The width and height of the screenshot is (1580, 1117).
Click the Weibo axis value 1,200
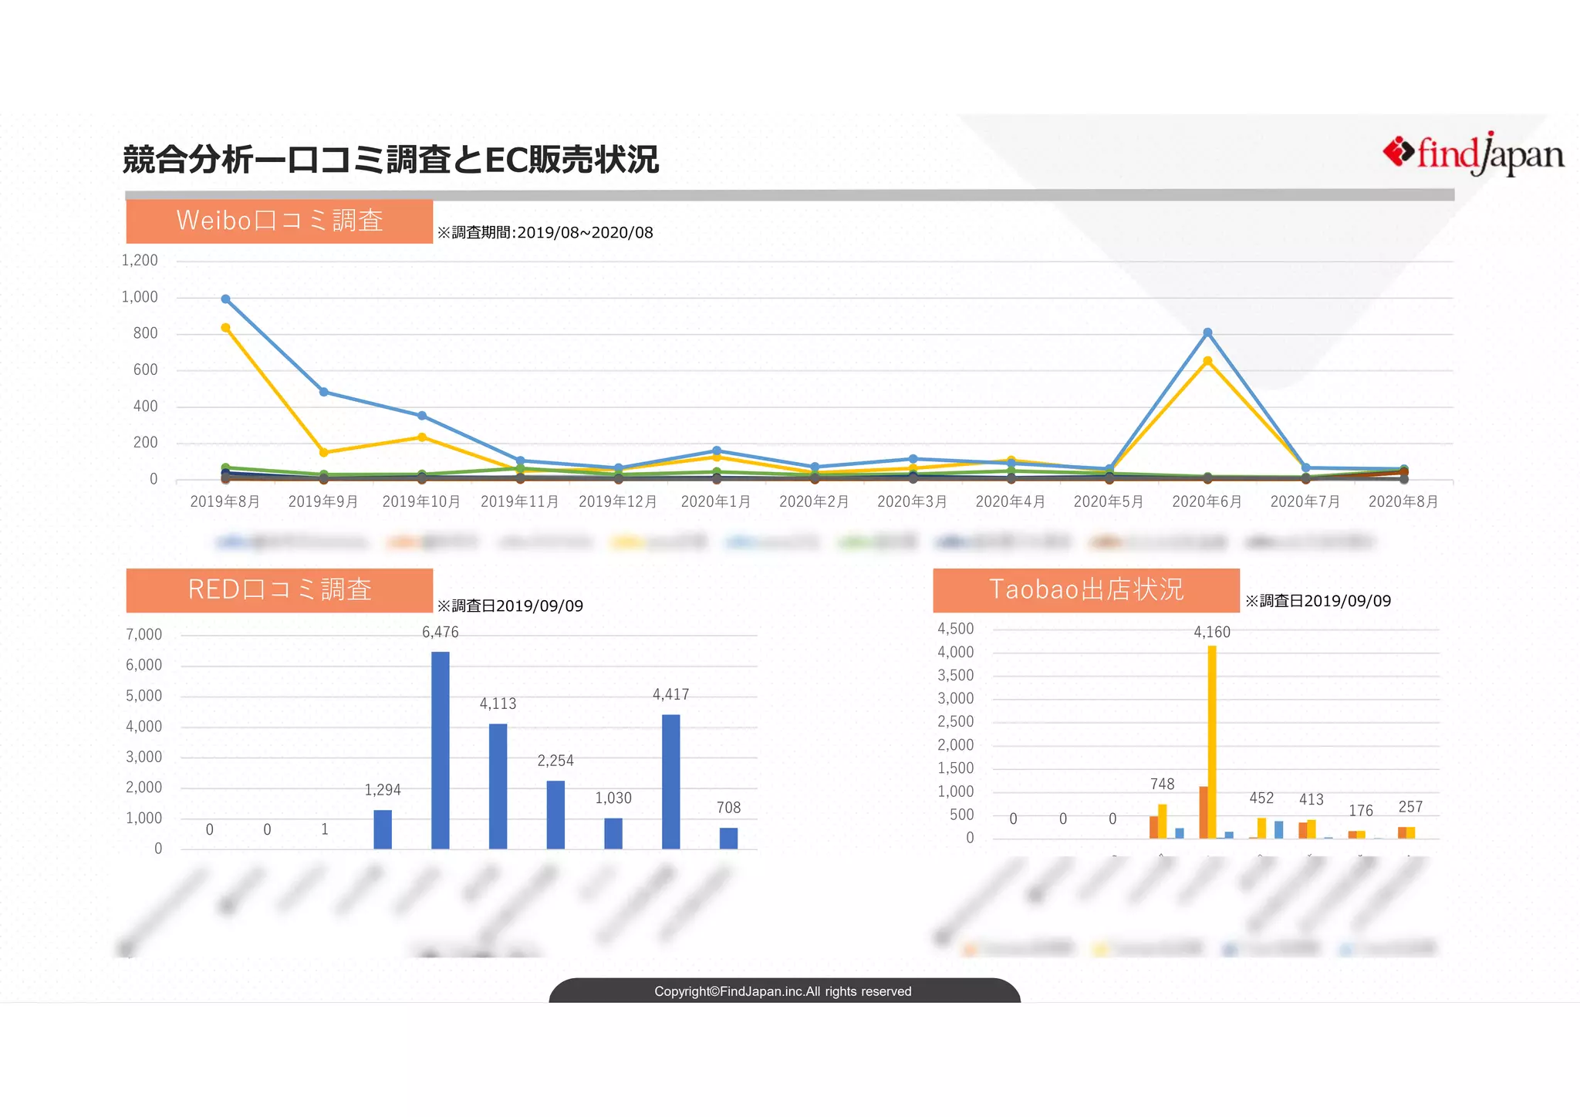tap(140, 261)
